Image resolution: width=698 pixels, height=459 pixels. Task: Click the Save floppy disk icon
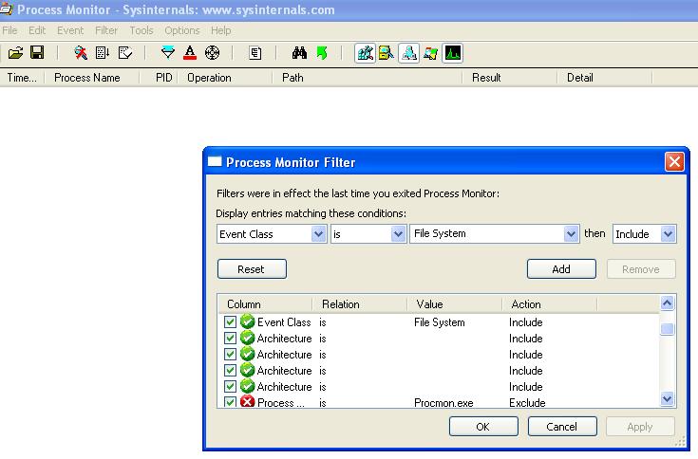tap(37, 52)
